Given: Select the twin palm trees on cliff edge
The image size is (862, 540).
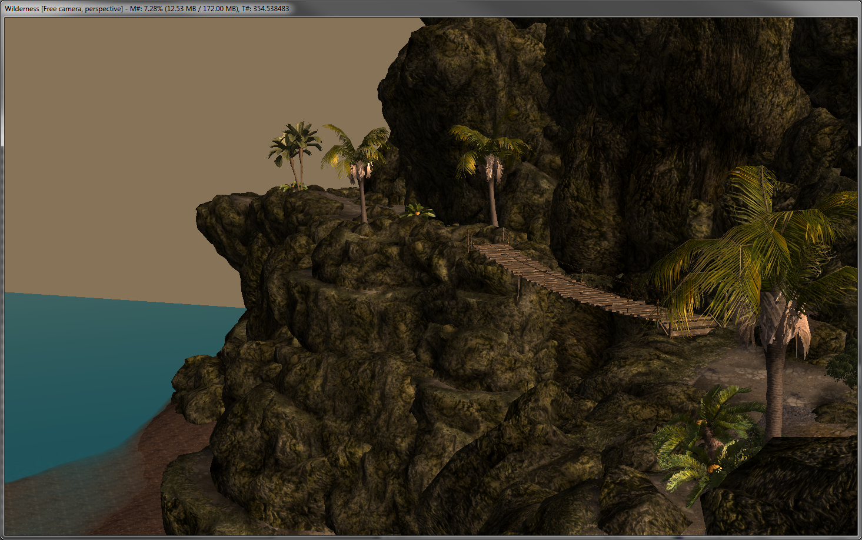Looking at the screenshot, I should point(295,156).
